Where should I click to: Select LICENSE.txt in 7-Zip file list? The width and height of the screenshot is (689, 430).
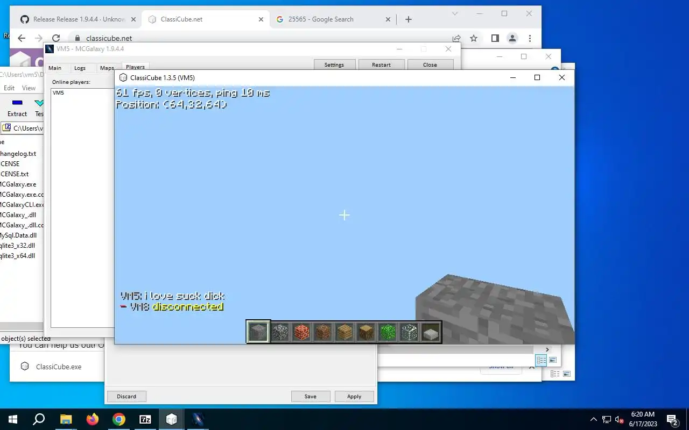15,174
